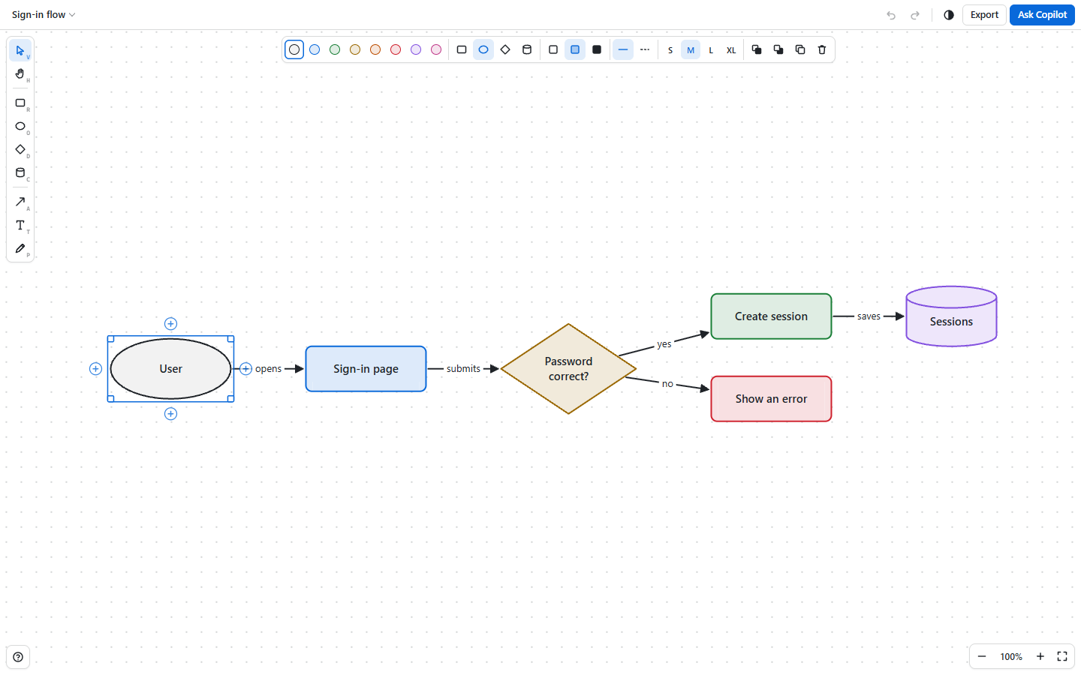Click the Export button
1081x675 pixels.
[984, 15]
